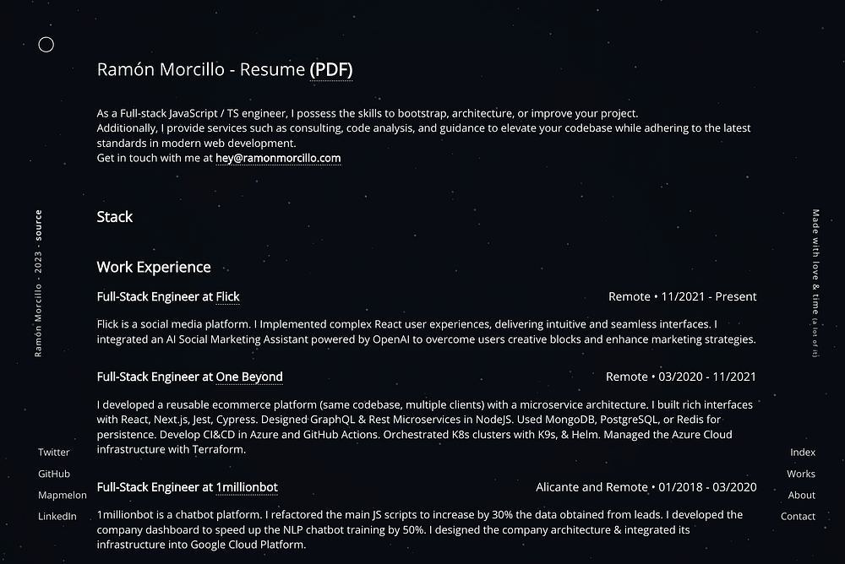The image size is (845, 564).
Task: Go to the Contact page
Action: pyautogui.click(x=799, y=516)
